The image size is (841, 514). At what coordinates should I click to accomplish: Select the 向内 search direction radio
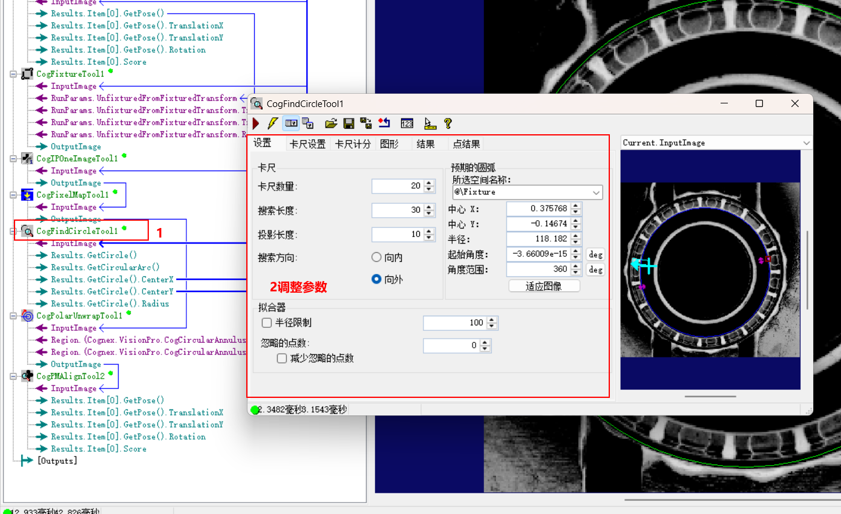click(x=376, y=258)
